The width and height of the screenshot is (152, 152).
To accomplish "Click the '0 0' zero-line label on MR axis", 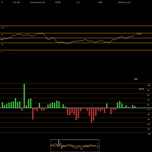I will point(149,110).
